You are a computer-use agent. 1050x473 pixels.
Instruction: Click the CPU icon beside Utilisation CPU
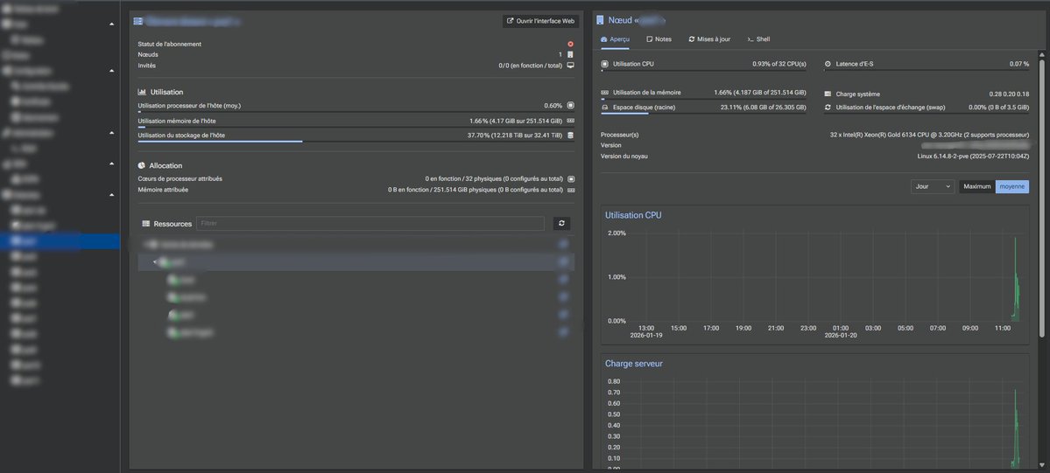tap(604, 64)
